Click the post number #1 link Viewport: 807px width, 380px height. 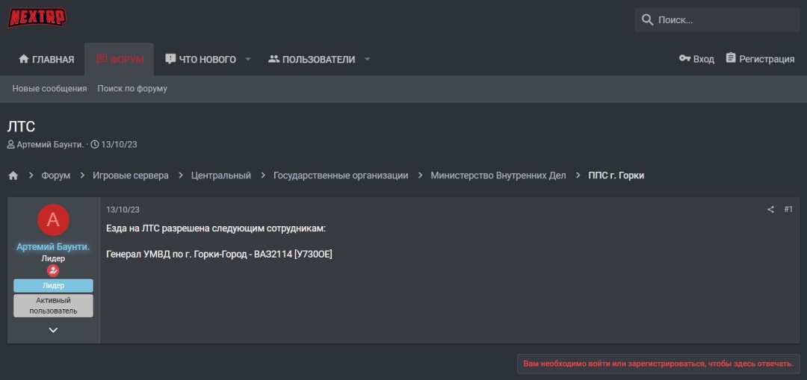pos(788,210)
